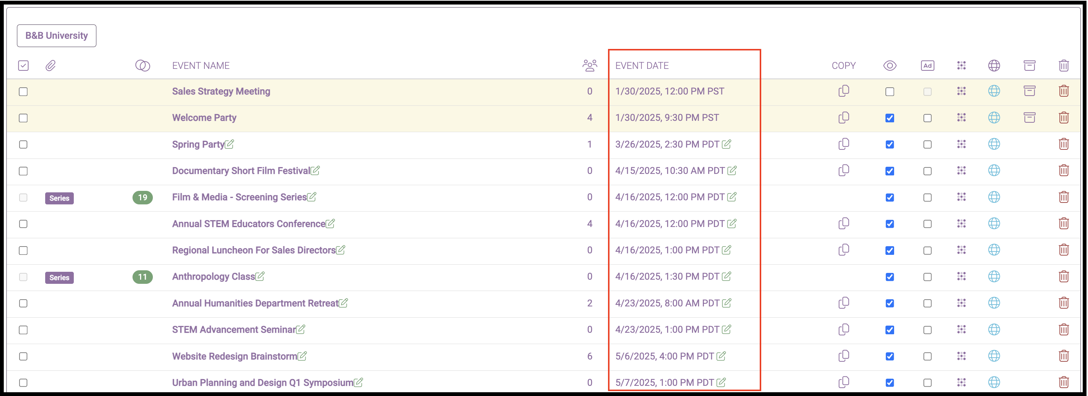The width and height of the screenshot is (1088, 396).
Task: Copy the Website Redesign Brainstorm event
Action: point(844,356)
